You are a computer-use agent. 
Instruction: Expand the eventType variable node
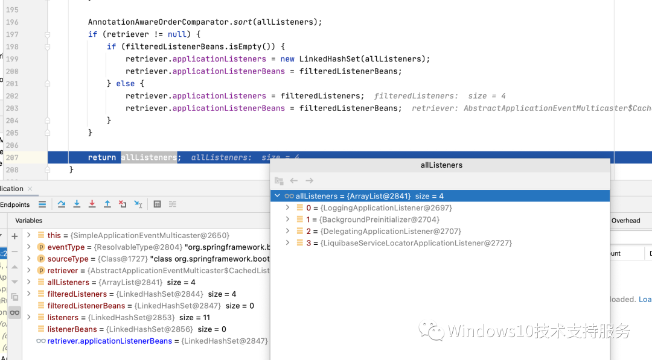tap(29, 247)
